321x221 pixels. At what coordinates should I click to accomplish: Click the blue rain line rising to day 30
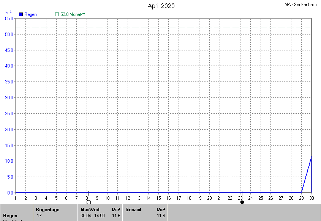(x=307, y=174)
